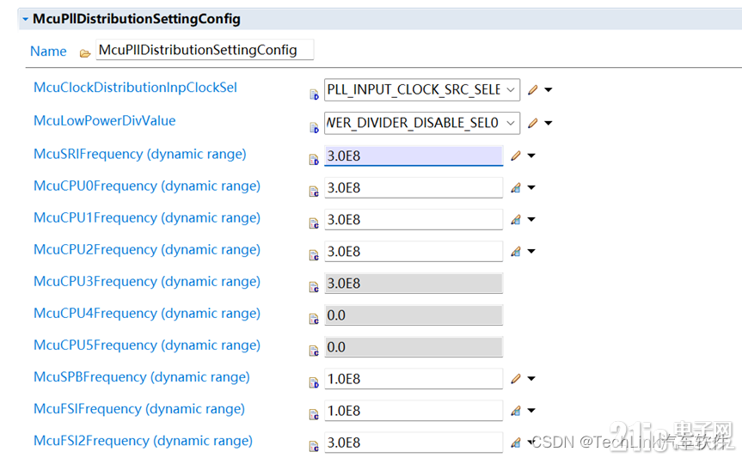Click pencil icon for McuClockDistributionInpClockSel
Viewport: 742px width, 458px height.
532,89
